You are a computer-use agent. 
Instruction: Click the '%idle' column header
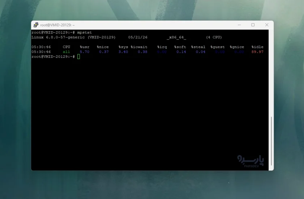257,47
